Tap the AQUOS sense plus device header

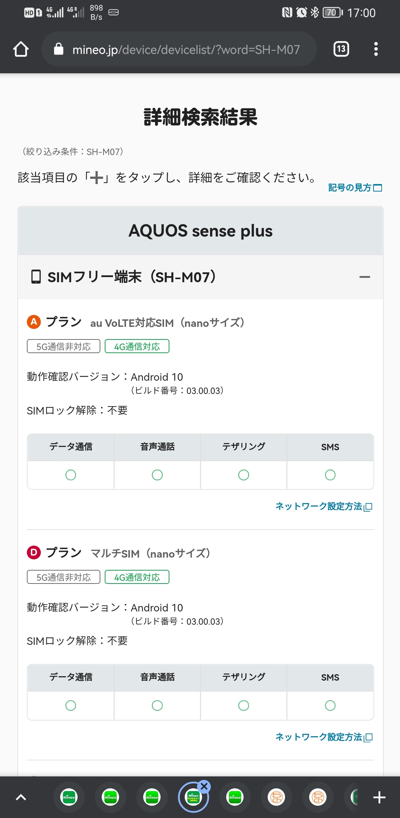(200, 231)
